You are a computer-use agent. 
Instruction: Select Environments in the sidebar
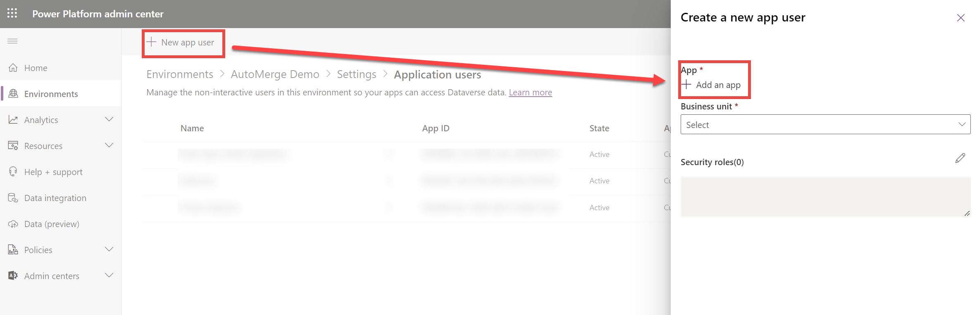(x=61, y=94)
